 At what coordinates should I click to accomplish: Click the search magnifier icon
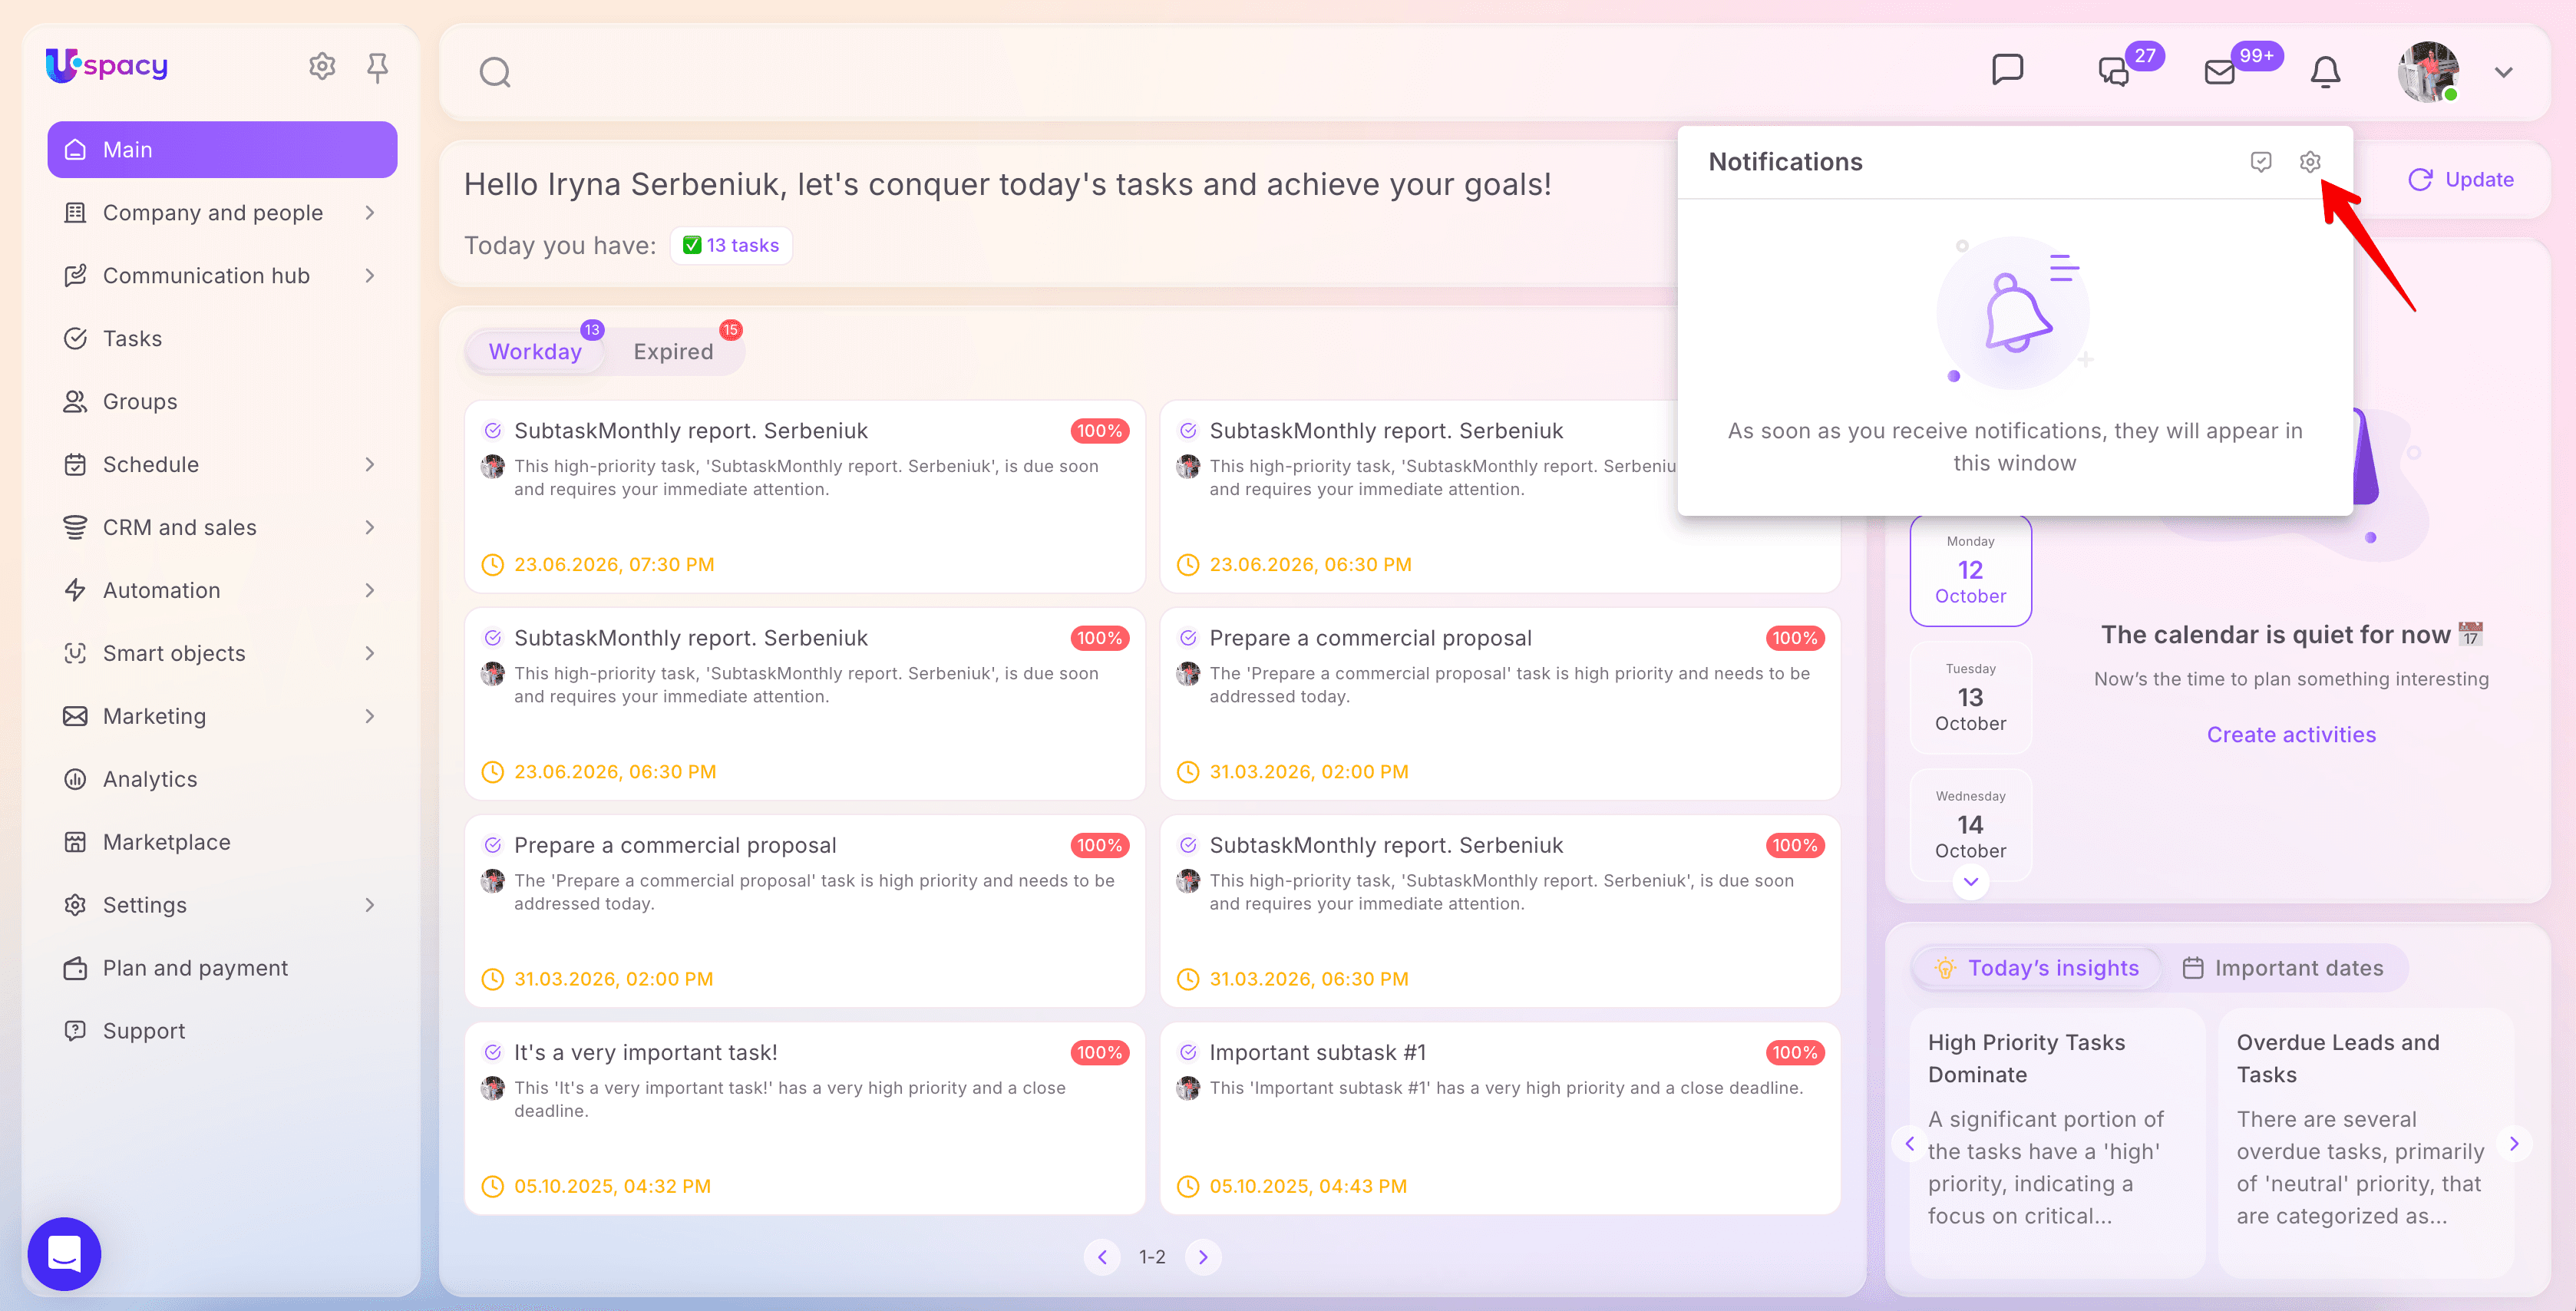click(x=495, y=72)
